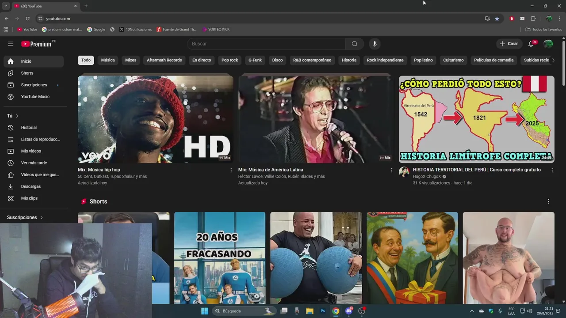Open the YouTube hamburger guide menu
The width and height of the screenshot is (566, 318).
[11, 44]
